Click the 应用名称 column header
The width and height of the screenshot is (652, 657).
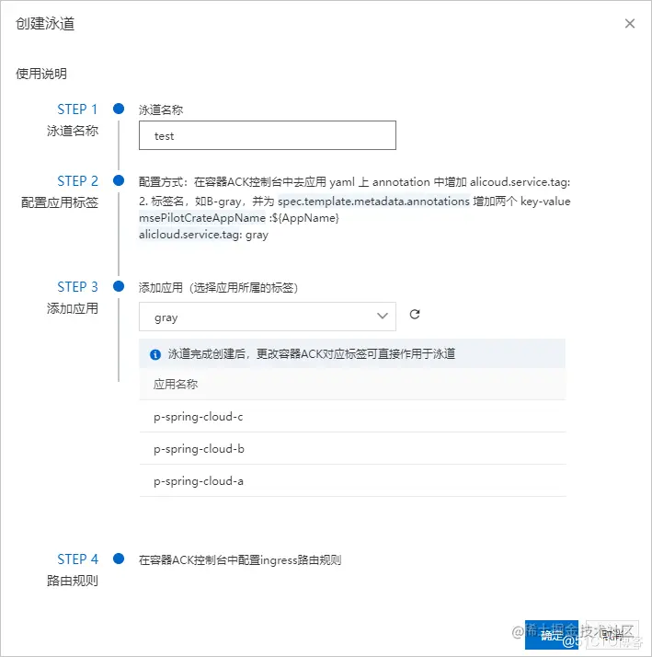click(x=176, y=385)
